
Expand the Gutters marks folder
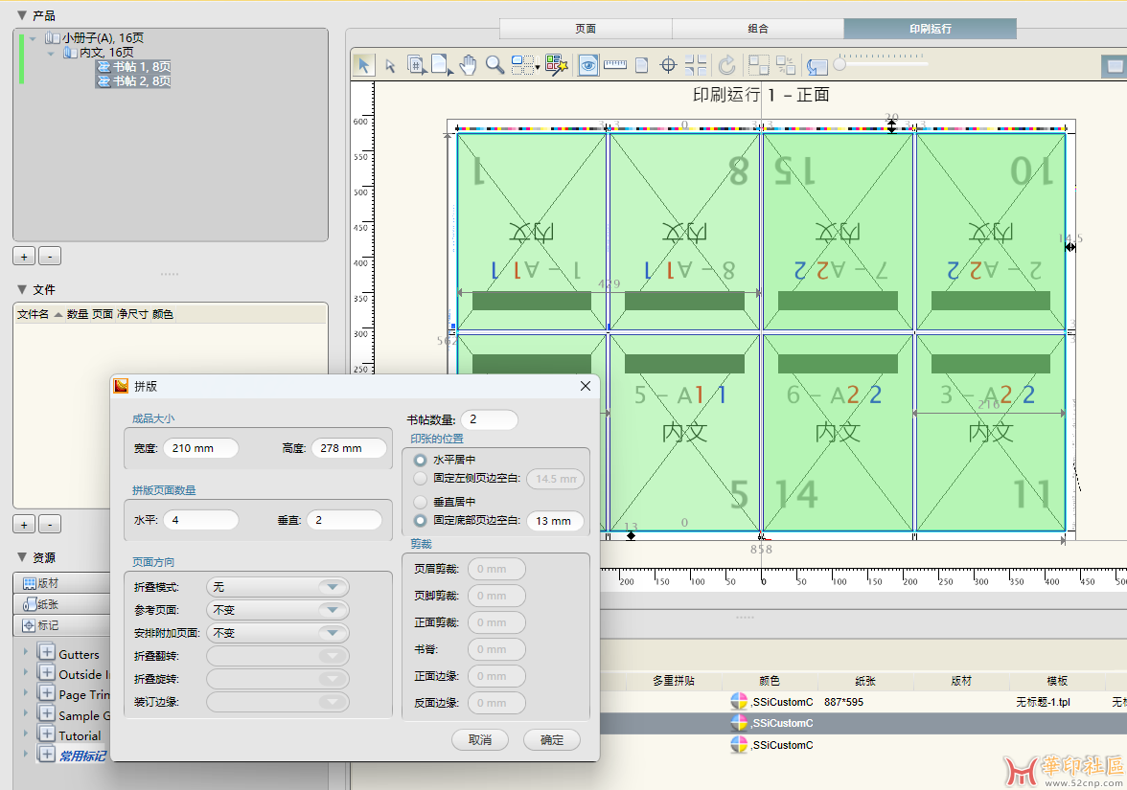point(26,651)
